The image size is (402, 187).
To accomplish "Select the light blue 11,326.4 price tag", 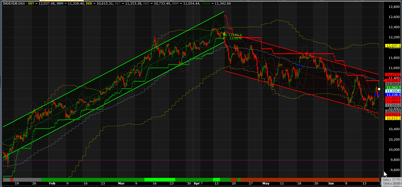I will (393, 91).
